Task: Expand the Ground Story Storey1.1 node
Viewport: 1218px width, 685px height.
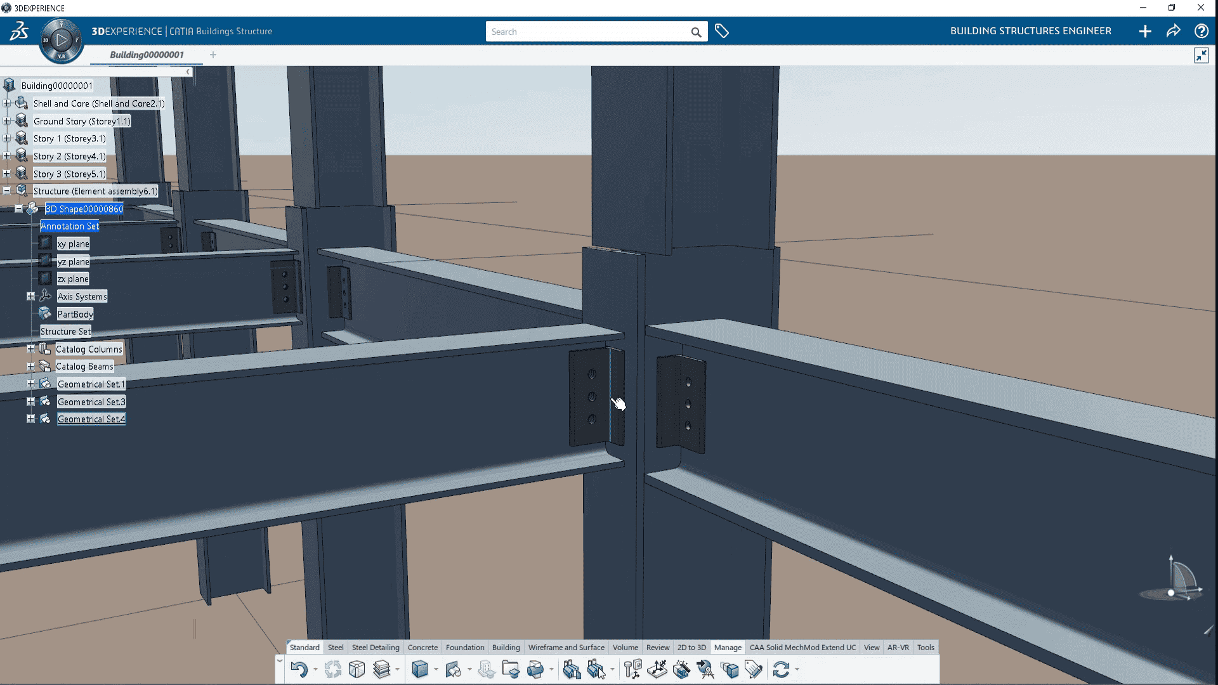Action: coord(7,121)
